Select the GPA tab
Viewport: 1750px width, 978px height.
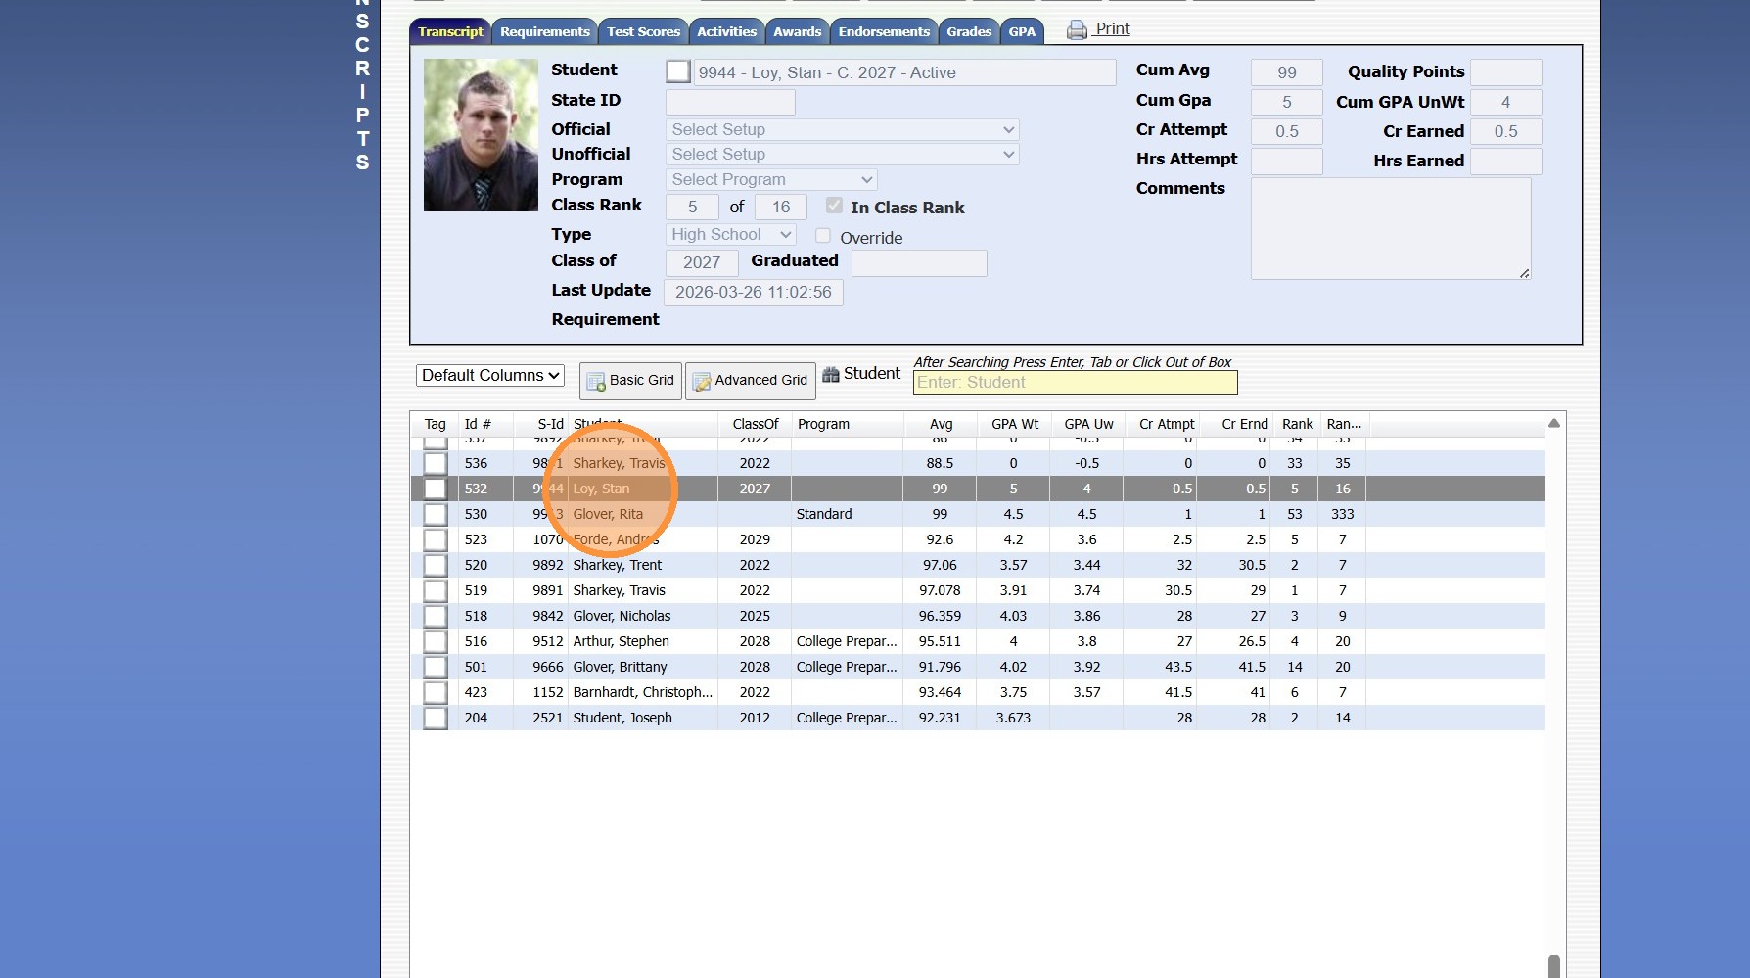[x=1022, y=31]
